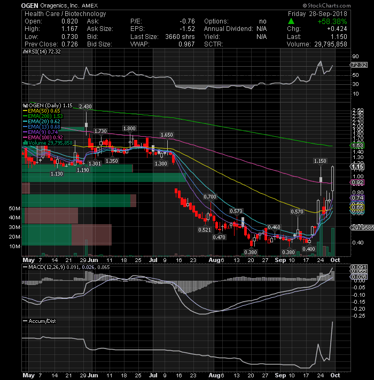Viewport: 374px width, 380px height.
Task: Click the 0.700 price label
Action: pyautogui.click(x=210, y=197)
